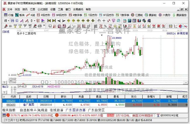Open the 行情 market quotes view
The image size is (190, 124).
(8, 15)
